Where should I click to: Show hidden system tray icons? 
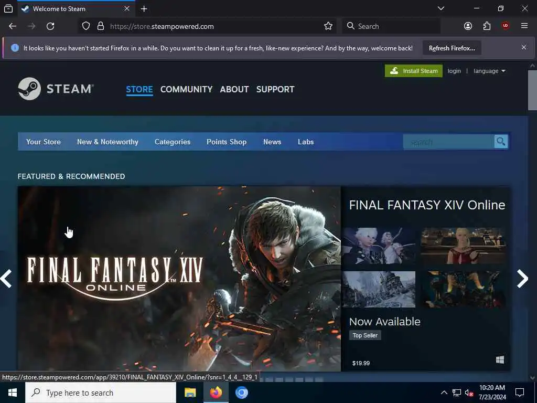point(444,393)
